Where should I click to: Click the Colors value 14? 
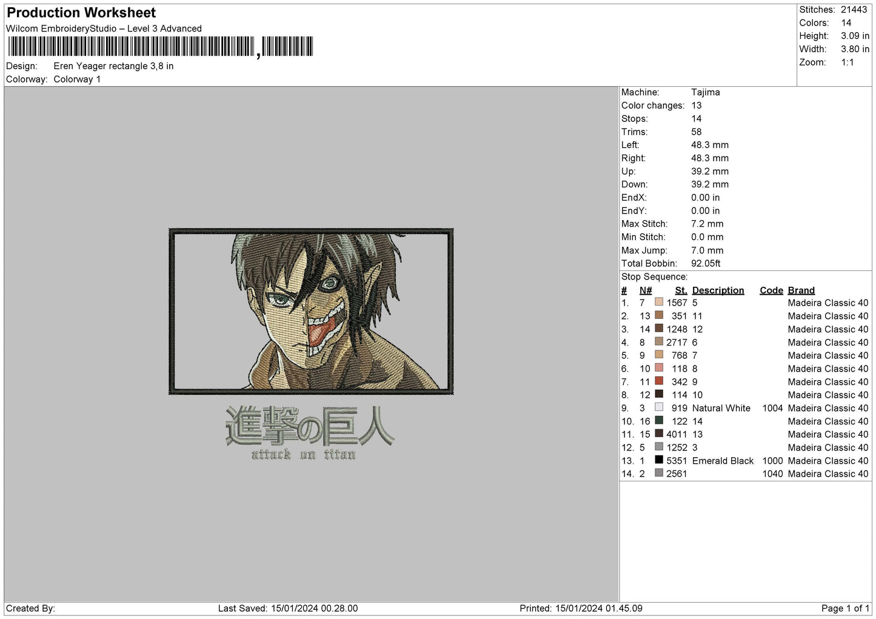[x=846, y=23]
